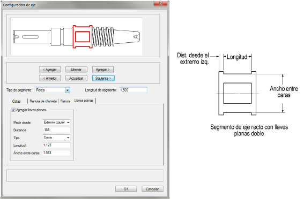Click the 'Tipo de segmento:' label

[19, 90]
